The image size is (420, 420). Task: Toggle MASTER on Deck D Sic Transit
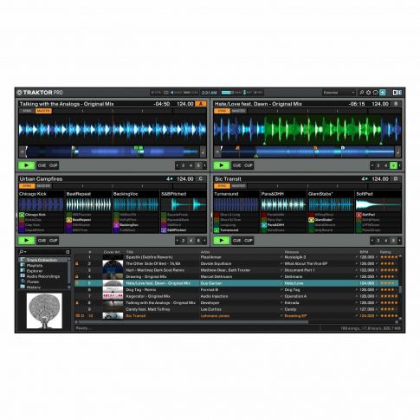pos(238,186)
